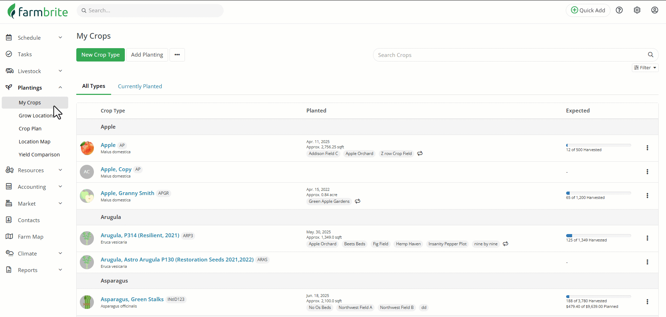Click the Accounting calculator icon in sidebar
This screenshot has width=666, height=317.
9,187
